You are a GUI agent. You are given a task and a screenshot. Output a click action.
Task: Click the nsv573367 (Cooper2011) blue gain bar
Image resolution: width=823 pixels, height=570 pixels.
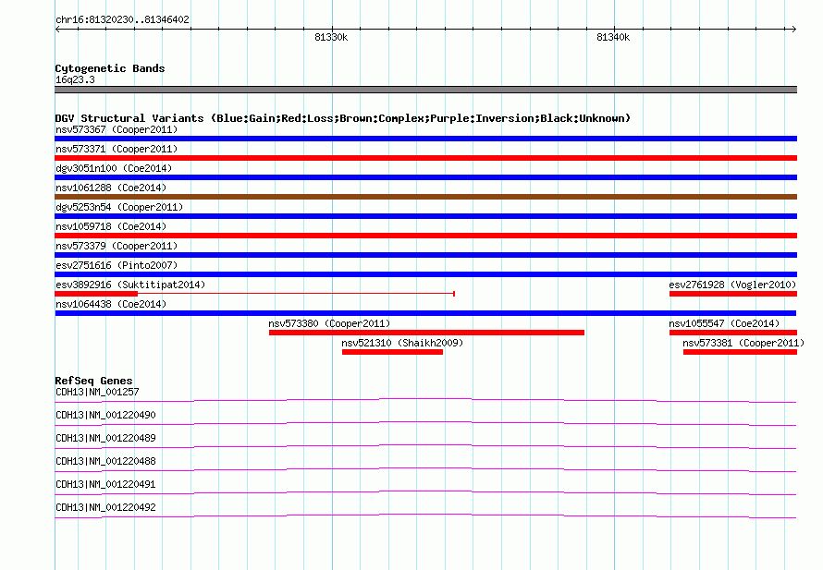pyautogui.click(x=425, y=139)
